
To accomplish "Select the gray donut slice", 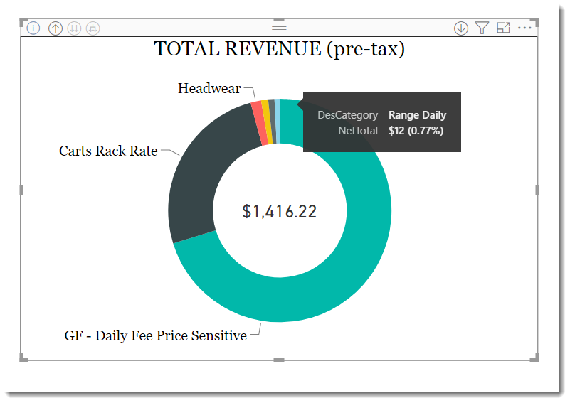I will pyautogui.click(x=273, y=122).
